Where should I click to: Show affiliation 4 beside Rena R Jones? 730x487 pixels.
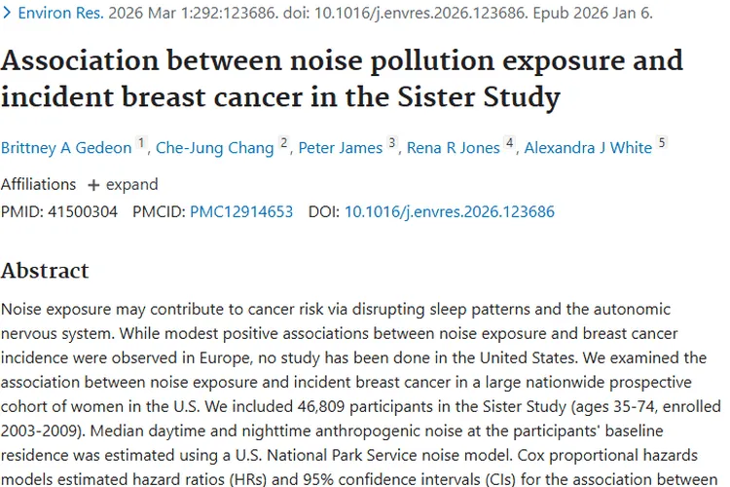509,144
